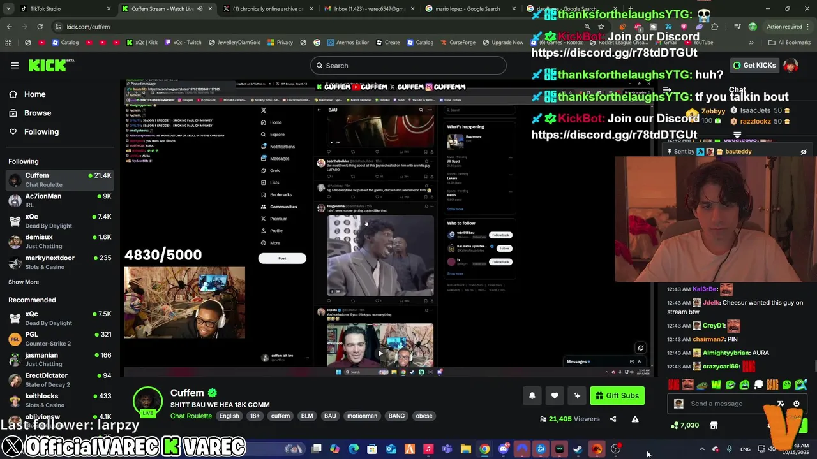Click the 7,030 channel points balance
The height and width of the screenshot is (459, 817).
click(686, 425)
